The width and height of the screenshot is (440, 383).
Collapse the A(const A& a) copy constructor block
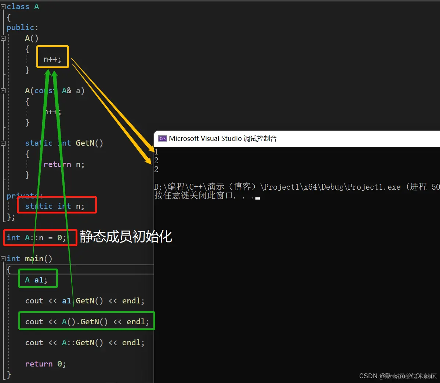click(3, 91)
